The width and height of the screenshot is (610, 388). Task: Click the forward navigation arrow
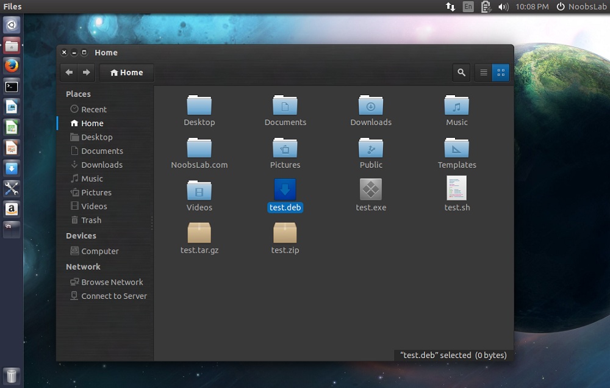(x=86, y=72)
